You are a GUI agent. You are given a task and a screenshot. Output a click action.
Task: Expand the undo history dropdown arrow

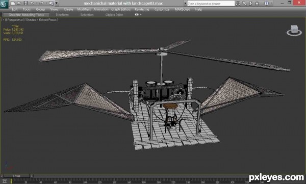[x=37, y=3]
